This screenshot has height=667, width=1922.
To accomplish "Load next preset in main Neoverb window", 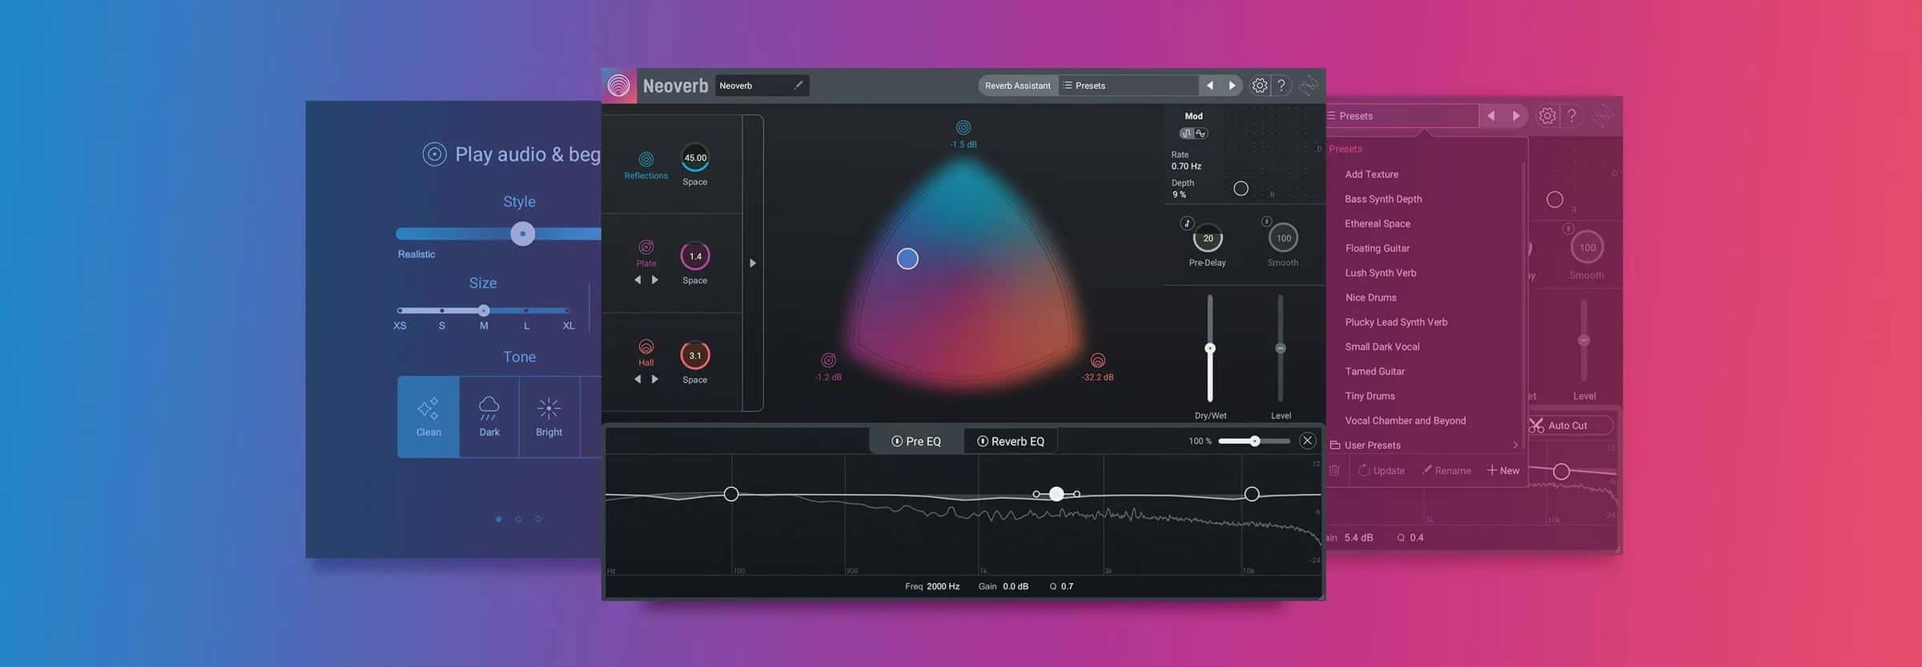I will pos(1232,86).
